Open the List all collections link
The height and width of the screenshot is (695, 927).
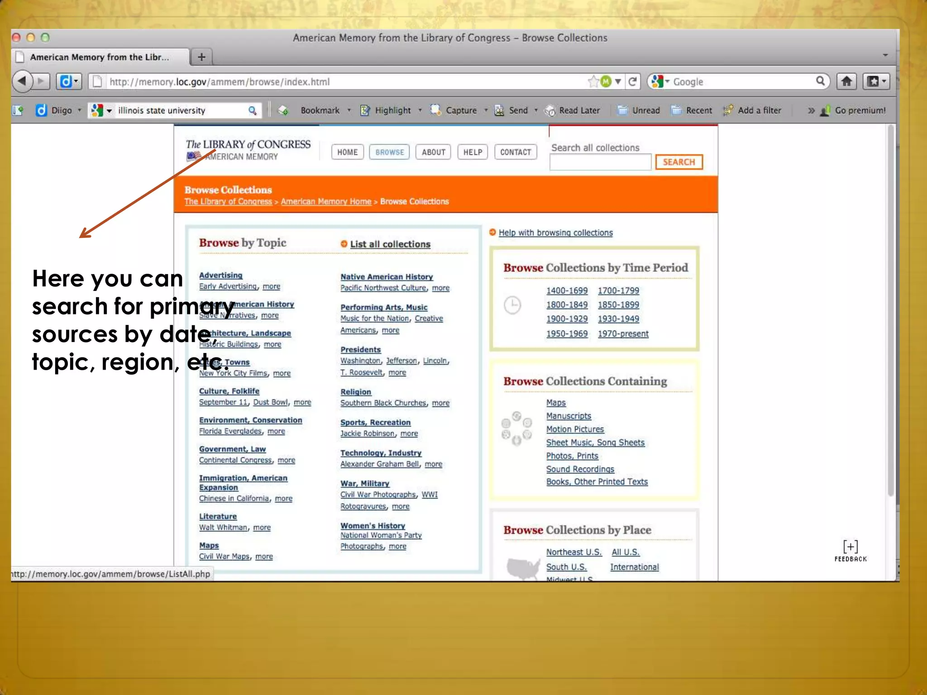point(390,244)
